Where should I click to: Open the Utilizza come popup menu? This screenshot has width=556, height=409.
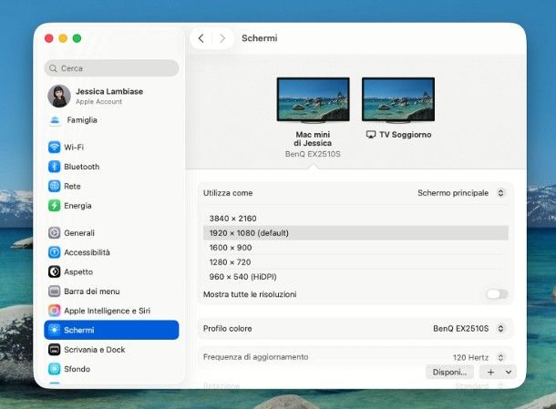tap(500, 193)
